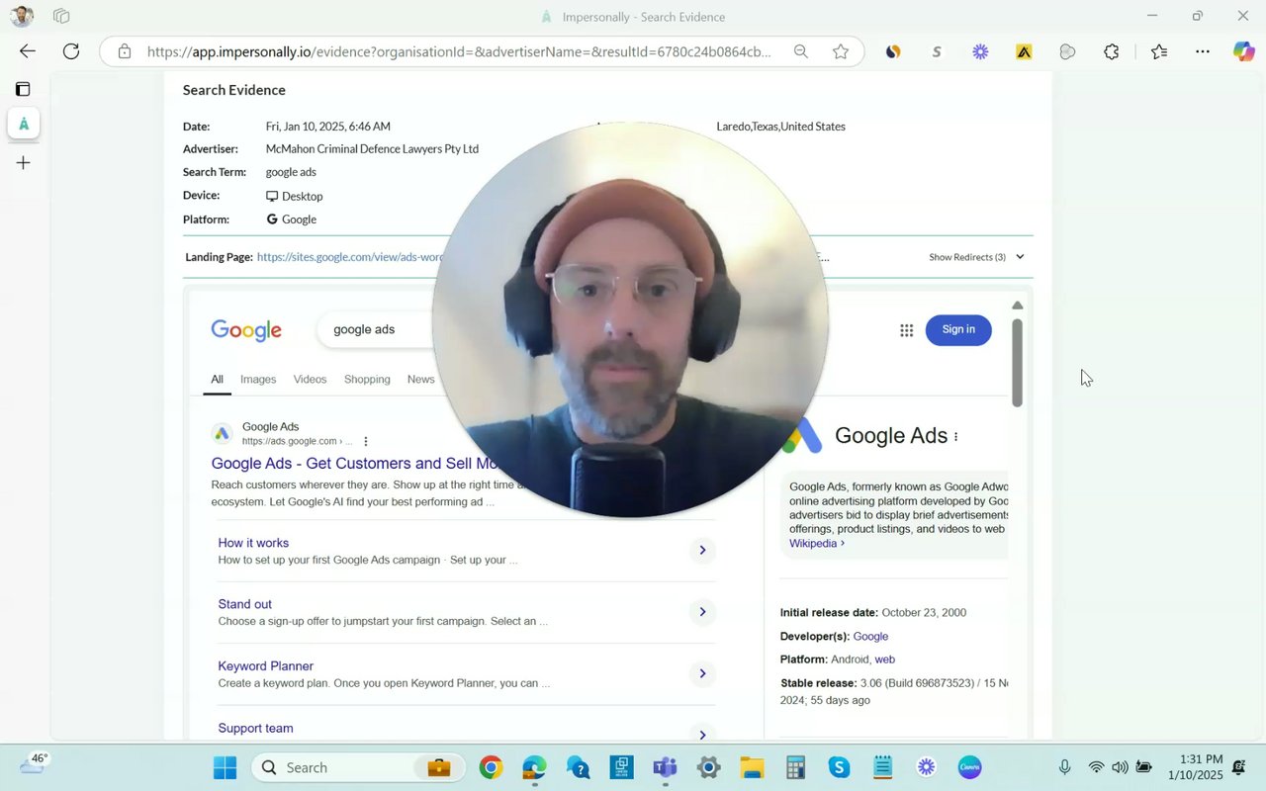The width and height of the screenshot is (1266, 791).
Task: Toggle the vertical tabs pane icon
Action: [x=23, y=89]
